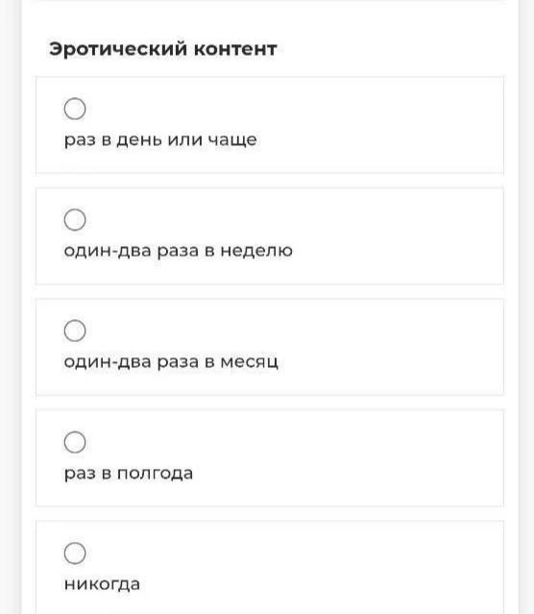Click the text label "раз в полгода"
This screenshot has height=614, width=534.
point(129,474)
